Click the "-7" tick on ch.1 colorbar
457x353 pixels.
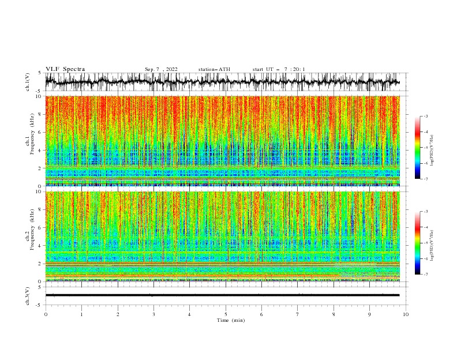click(x=425, y=179)
